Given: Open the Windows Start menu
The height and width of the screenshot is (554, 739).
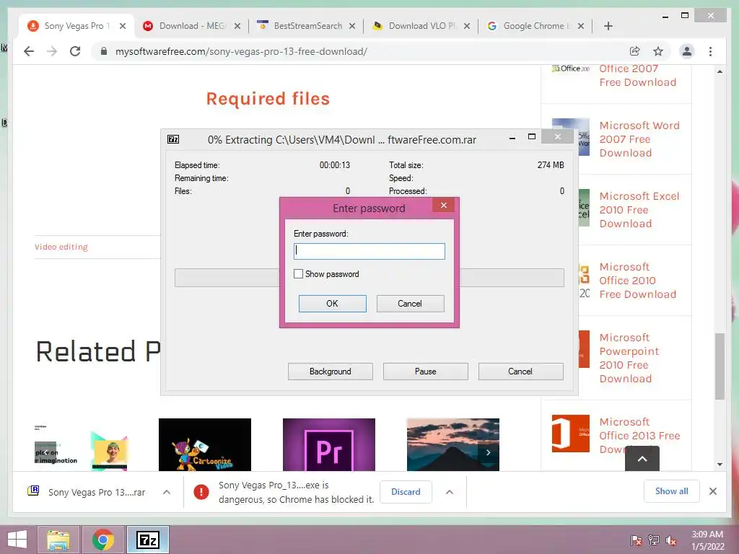Looking at the screenshot, I should pyautogui.click(x=17, y=540).
